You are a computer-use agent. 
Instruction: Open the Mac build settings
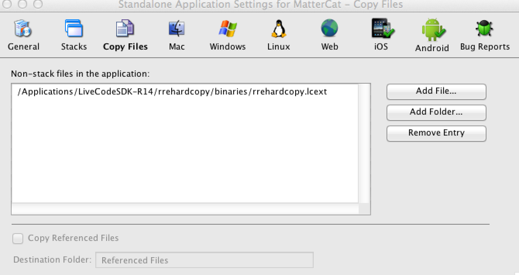tap(177, 35)
